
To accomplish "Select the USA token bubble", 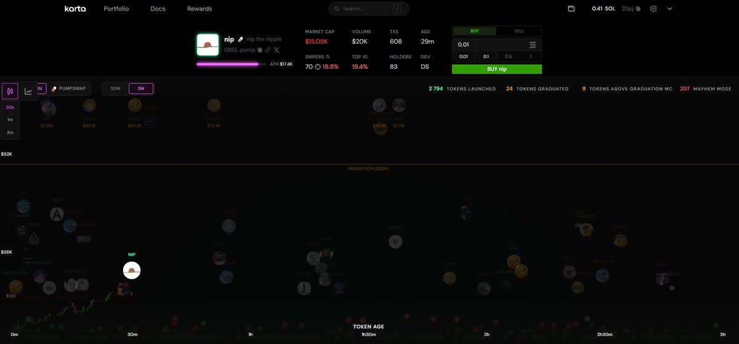I will [x=47, y=110].
